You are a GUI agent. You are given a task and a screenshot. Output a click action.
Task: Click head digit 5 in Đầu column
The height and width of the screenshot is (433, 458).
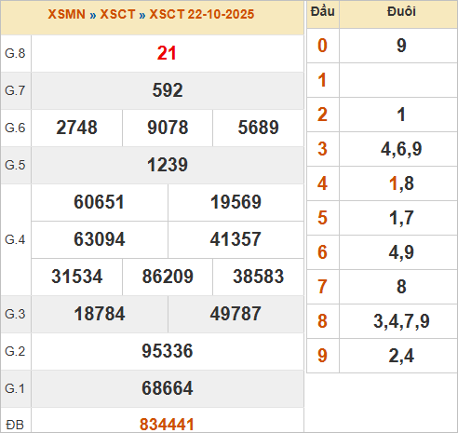coord(322,218)
